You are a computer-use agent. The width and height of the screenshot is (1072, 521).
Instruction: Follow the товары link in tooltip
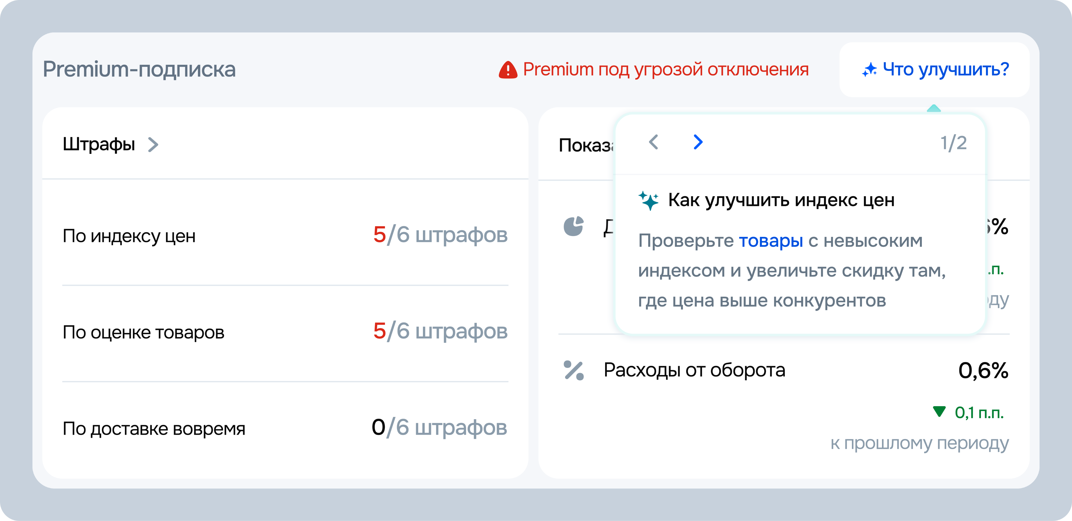(x=770, y=241)
